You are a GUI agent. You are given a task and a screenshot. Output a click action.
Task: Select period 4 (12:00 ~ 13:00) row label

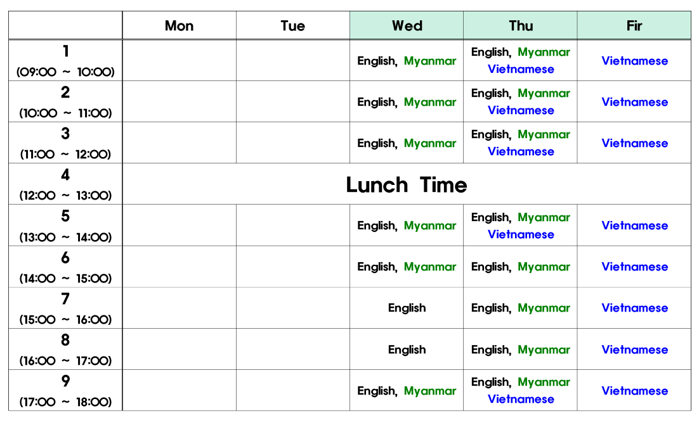65,184
